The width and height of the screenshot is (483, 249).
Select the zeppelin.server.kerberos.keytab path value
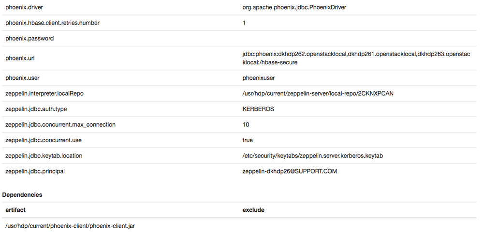[x=313, y=156]
